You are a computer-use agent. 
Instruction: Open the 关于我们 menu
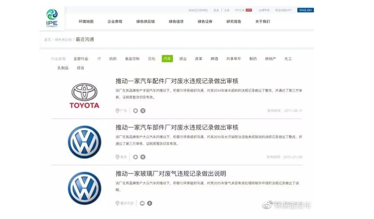pyautogui.click(x=262, y=21)
